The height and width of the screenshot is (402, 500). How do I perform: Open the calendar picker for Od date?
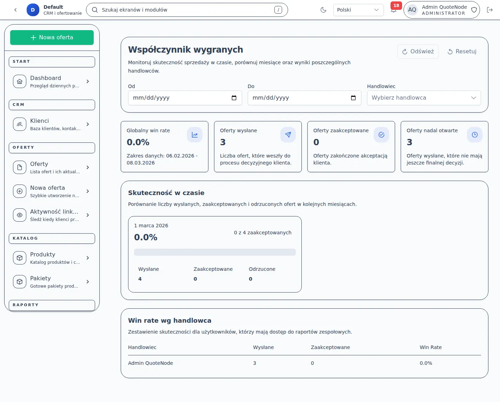(234, 98)
